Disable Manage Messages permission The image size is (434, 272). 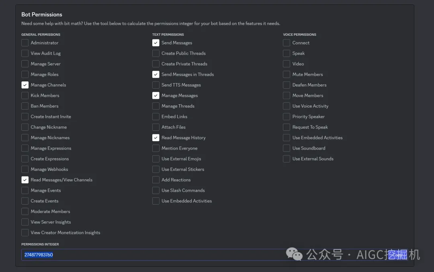coord(156,95)
